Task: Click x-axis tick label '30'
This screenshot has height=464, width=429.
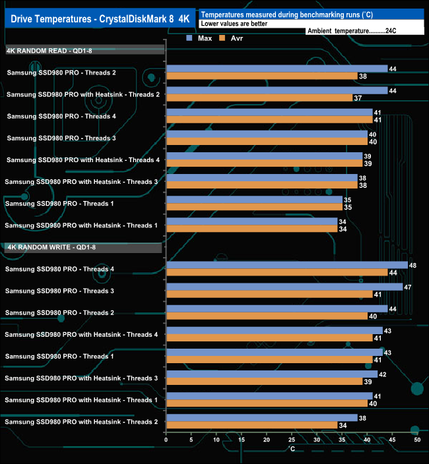Action: pos(317,440)
